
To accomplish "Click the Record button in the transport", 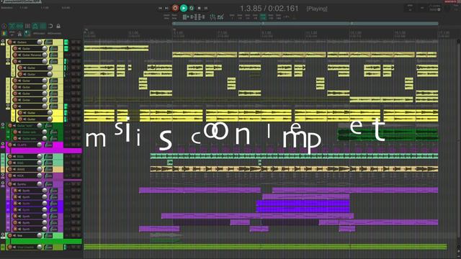I will (175, 8).
